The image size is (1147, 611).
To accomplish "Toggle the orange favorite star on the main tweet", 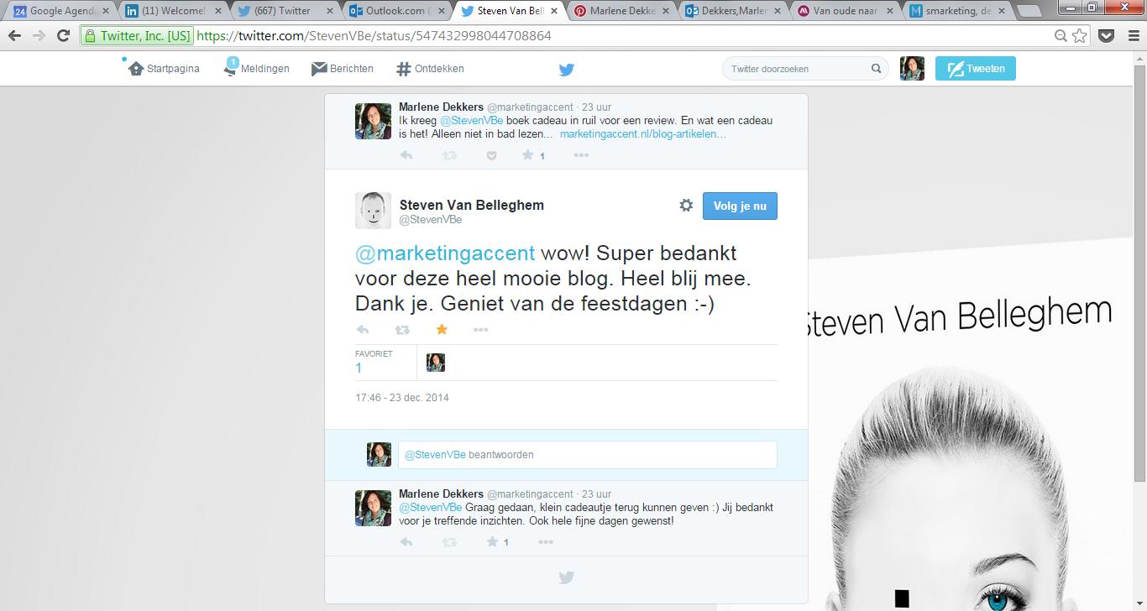I will [x=442, y=329].
